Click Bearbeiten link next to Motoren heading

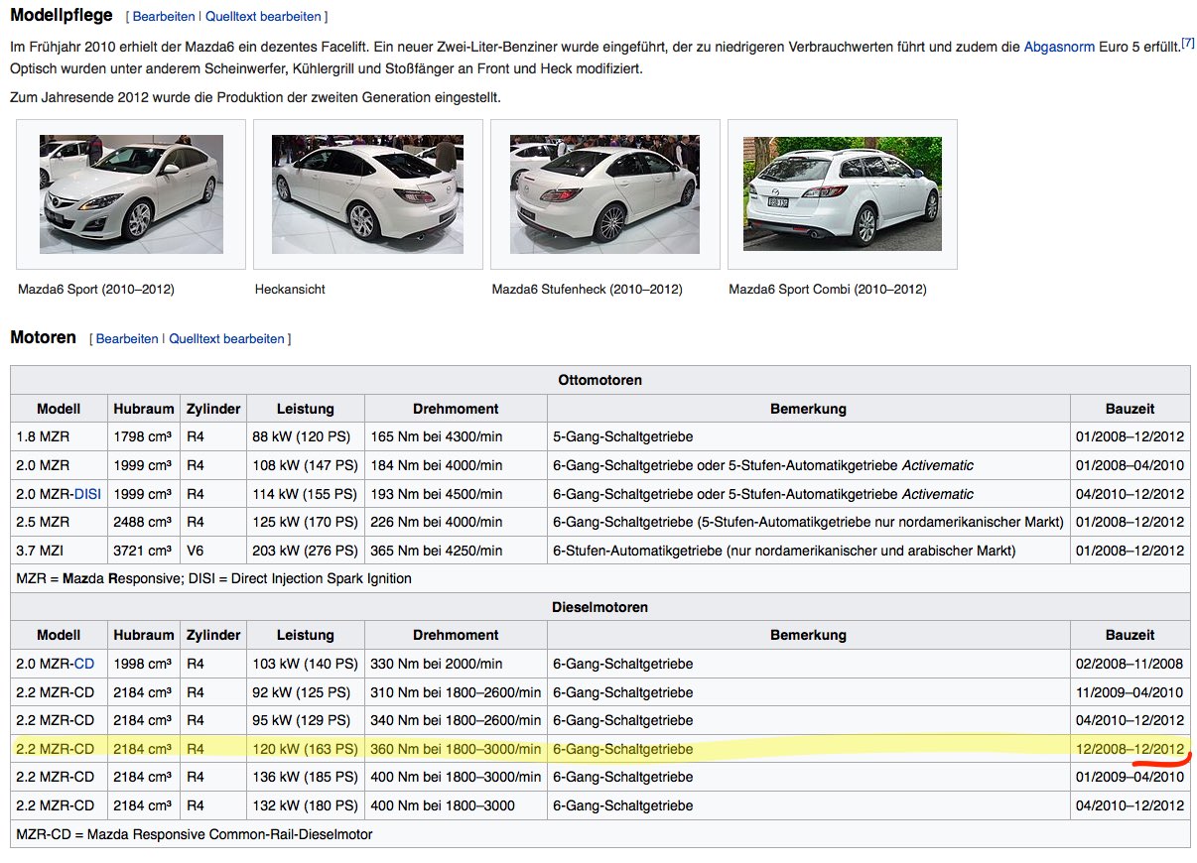(127, 339)
